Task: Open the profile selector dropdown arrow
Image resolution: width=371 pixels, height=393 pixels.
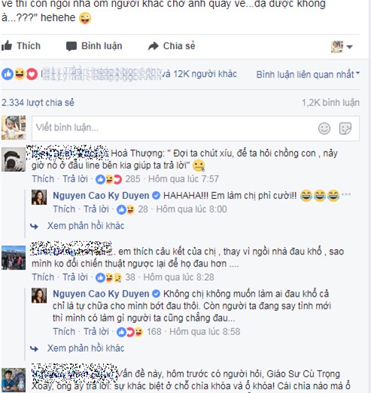Action: coord(349,47)
